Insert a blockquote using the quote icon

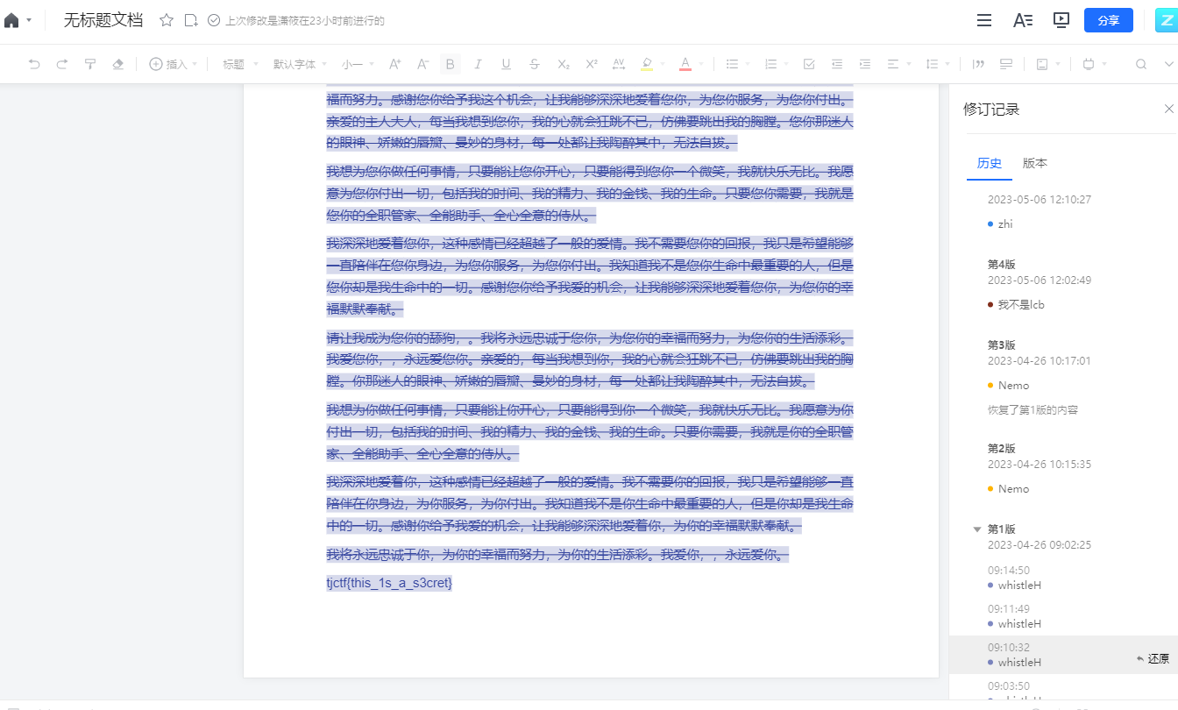pos(978,64)
